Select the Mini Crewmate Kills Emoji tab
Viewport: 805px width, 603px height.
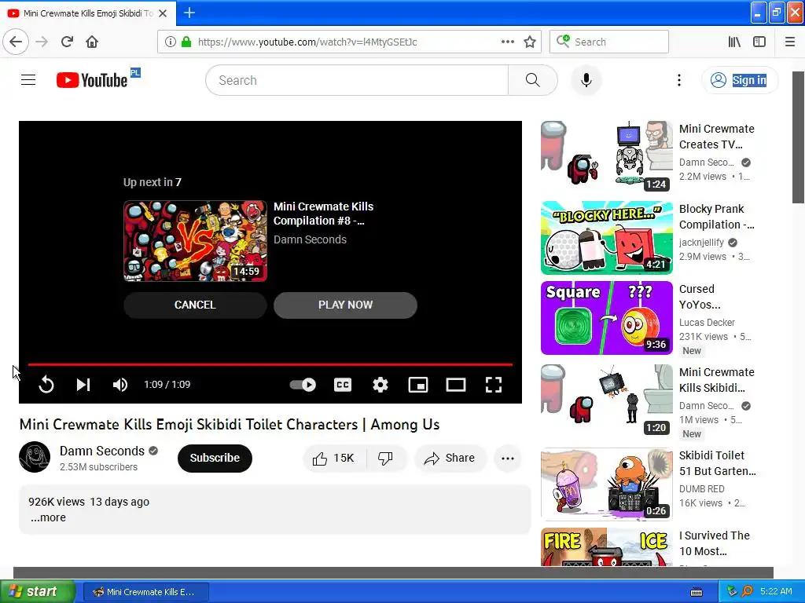pyautogui.click(x=87, y=13)
